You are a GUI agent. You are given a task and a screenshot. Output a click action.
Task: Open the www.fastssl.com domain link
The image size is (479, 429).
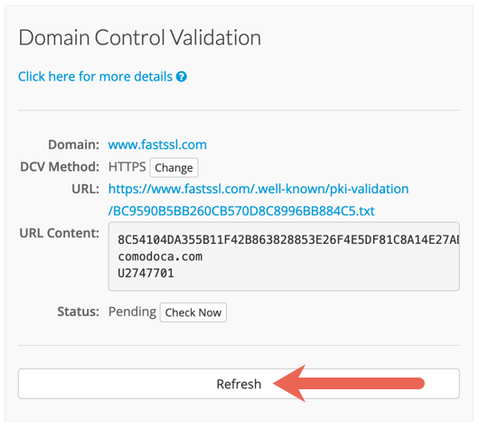pos(157,145)
